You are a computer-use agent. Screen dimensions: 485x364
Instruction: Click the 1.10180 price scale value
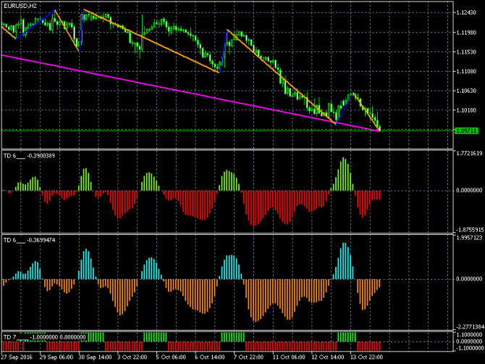tap(466, 110)
